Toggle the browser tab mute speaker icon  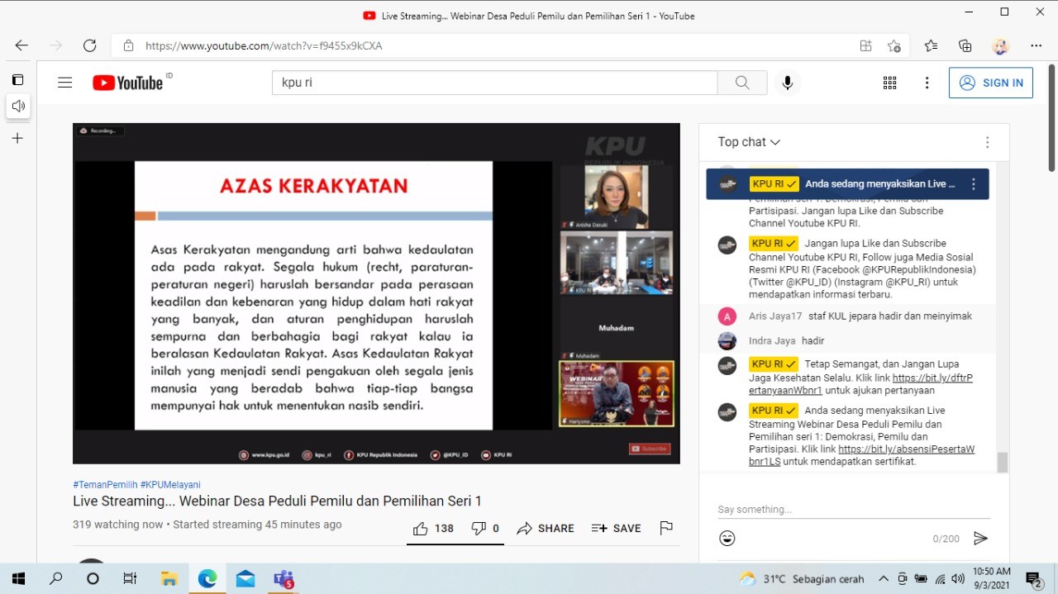(x=18, y=106)
